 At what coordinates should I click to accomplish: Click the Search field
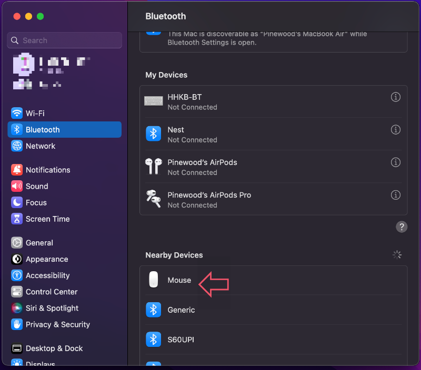tap(64, 40)
